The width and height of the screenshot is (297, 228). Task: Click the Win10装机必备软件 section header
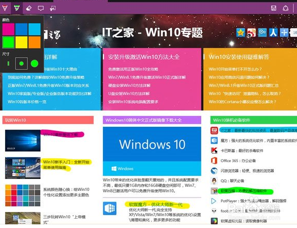click(254, 120)
